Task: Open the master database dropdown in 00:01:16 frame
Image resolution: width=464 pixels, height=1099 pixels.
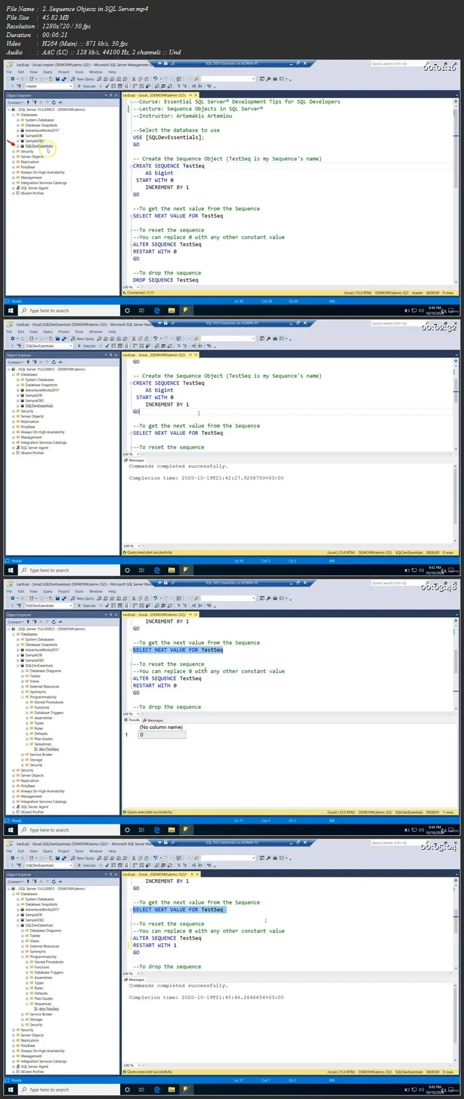Action: pyautogui.click(x=49, y=86)
